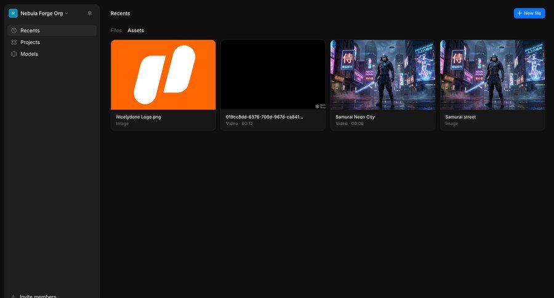
Task: Click the watermark logo on black video thumbnail
Action: pyautogui.click(x=320, y=106)
